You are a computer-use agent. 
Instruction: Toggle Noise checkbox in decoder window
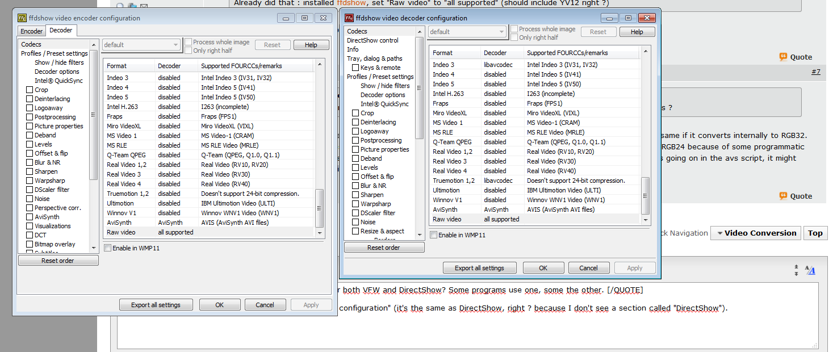[x=355, y=222]
